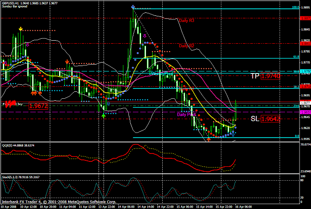Click the 38.2 Fibonacci level label
311x209 pixels.
click(x=297, y=87)
